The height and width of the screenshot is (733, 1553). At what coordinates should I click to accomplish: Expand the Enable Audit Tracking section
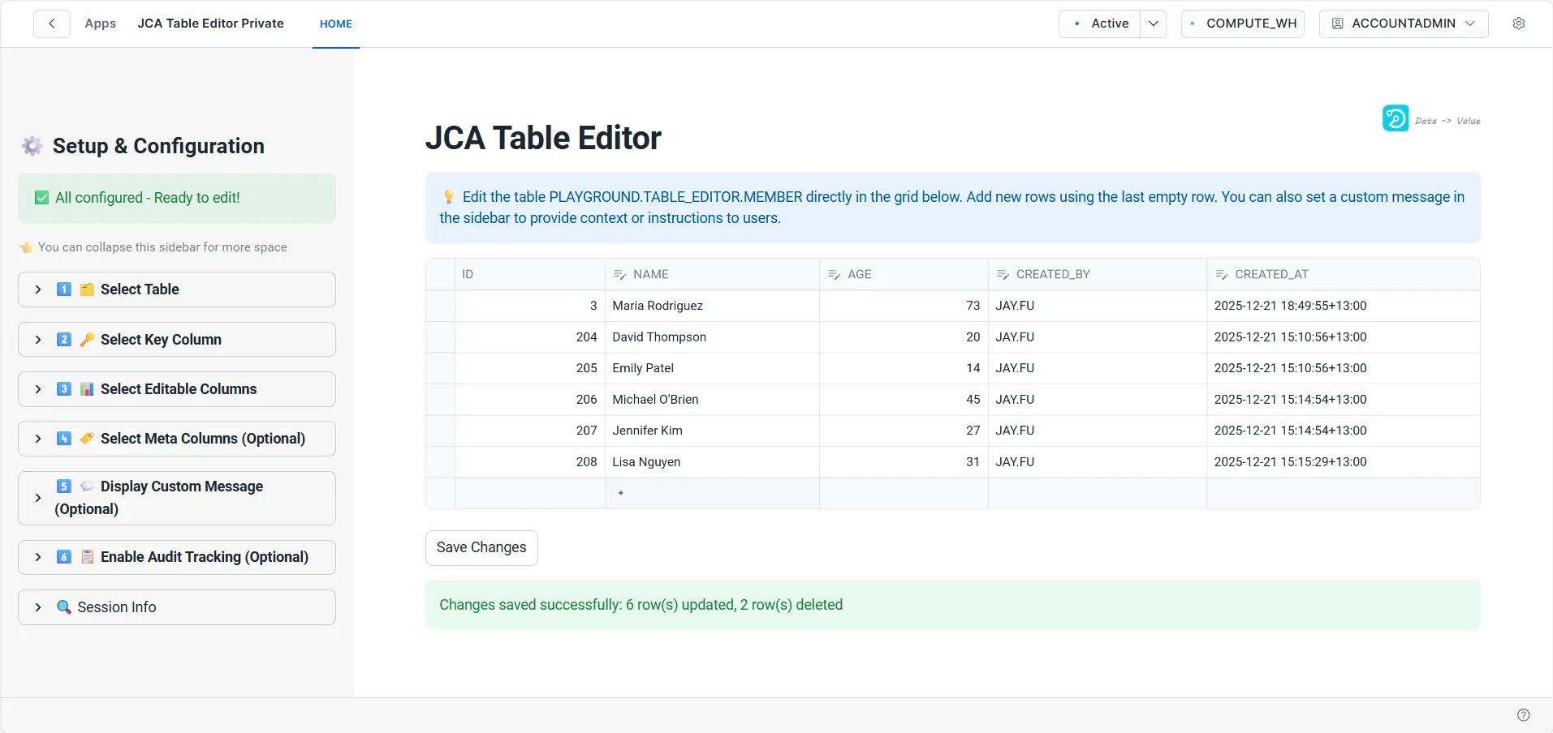(37, 557)
